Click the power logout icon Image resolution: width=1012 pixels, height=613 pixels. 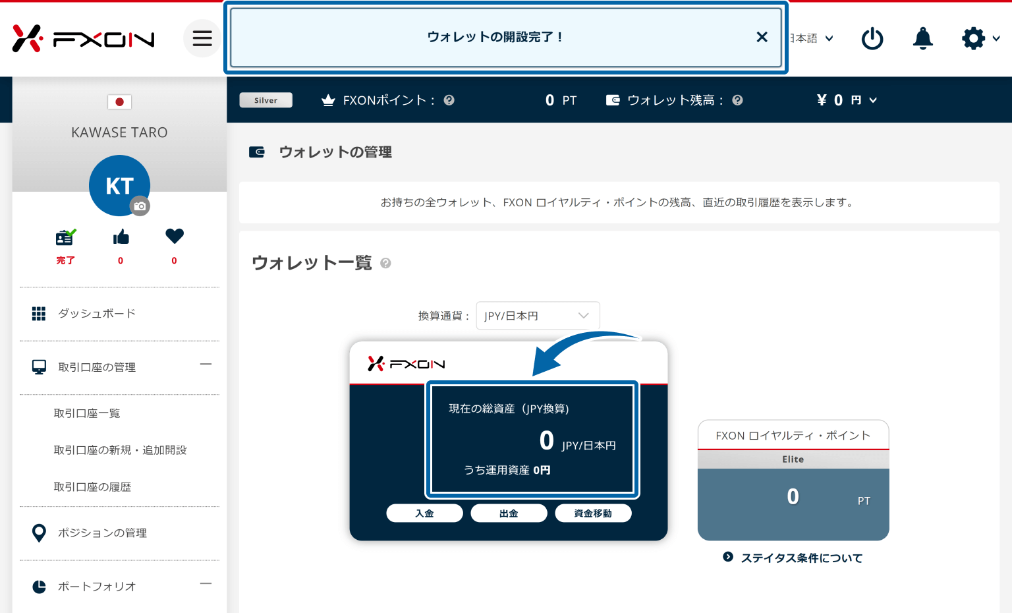872,38
